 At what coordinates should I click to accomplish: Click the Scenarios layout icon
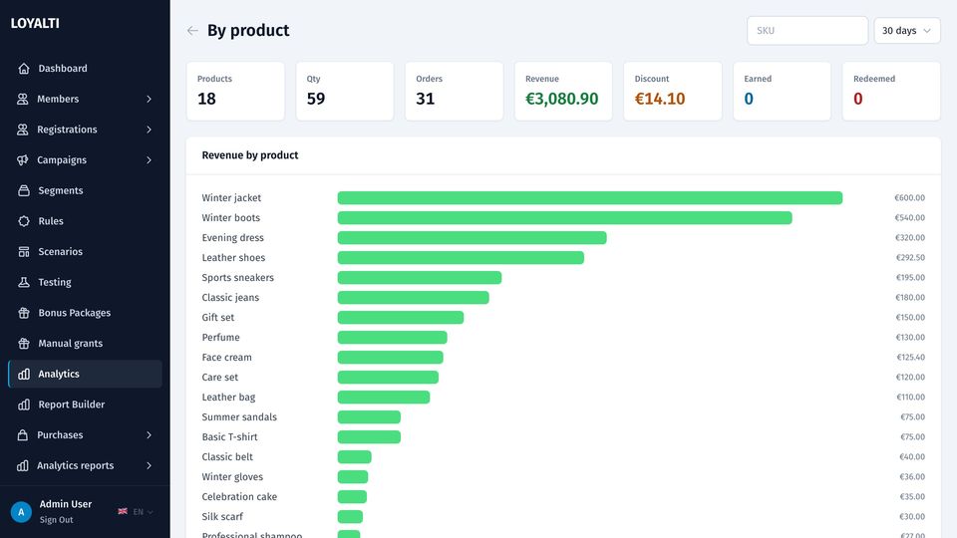click(x=24, y=251)
